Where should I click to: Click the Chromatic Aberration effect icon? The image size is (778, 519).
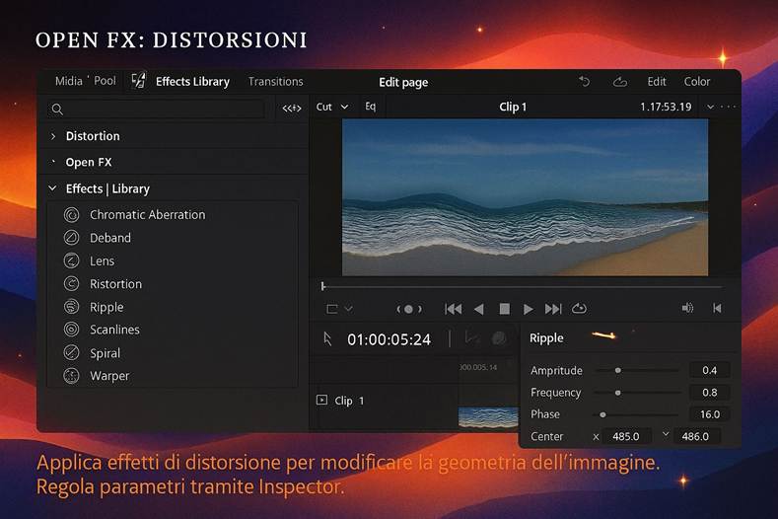click(71, 214)
